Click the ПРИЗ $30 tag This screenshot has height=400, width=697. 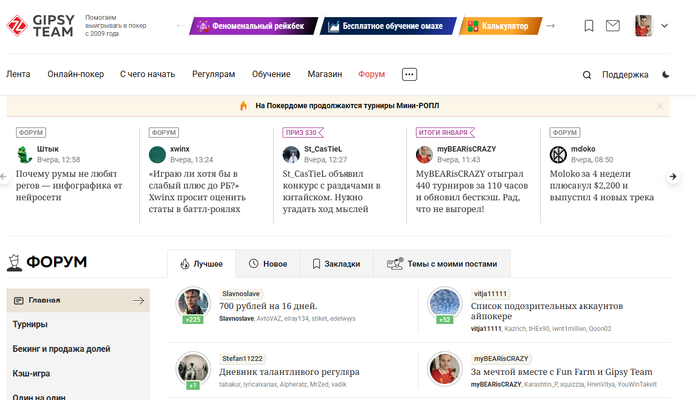[302, 132]
